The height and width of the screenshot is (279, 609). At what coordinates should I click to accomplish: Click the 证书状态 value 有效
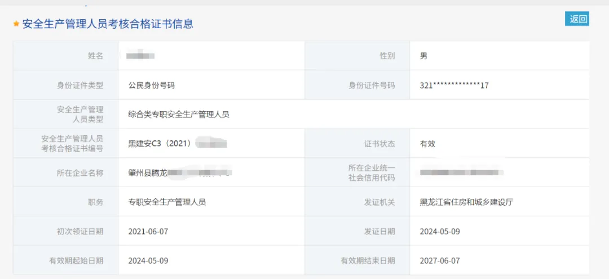click(427, 144)
